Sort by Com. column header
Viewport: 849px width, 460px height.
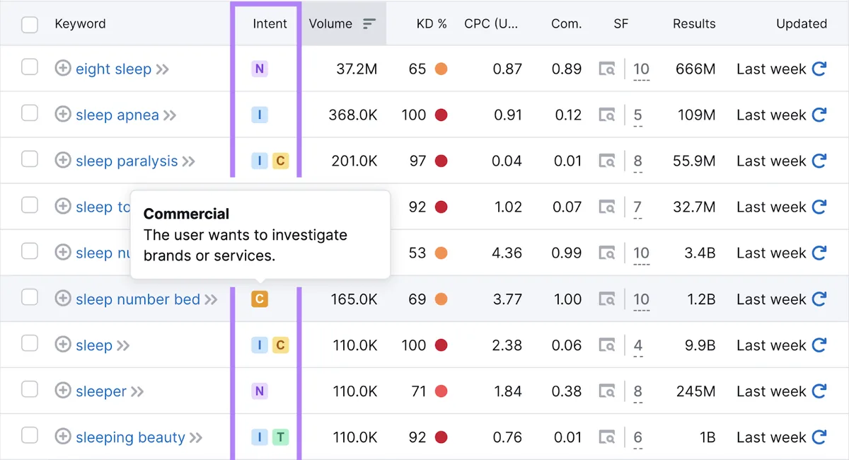(566, 23)
